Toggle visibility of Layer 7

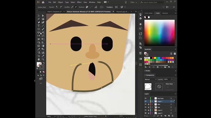point(145,101)
